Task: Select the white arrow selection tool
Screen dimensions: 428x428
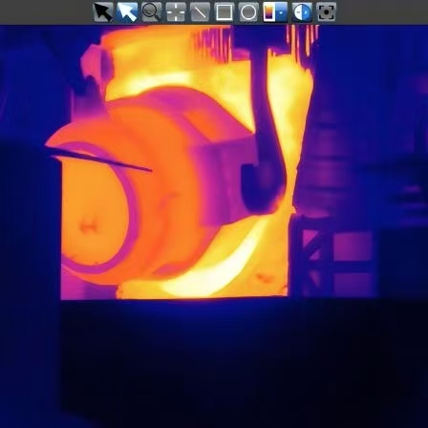Action: coord(127,12)
